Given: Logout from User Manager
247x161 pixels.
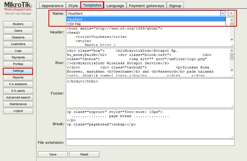Looking at the screenshot, I should pos(18,111).
